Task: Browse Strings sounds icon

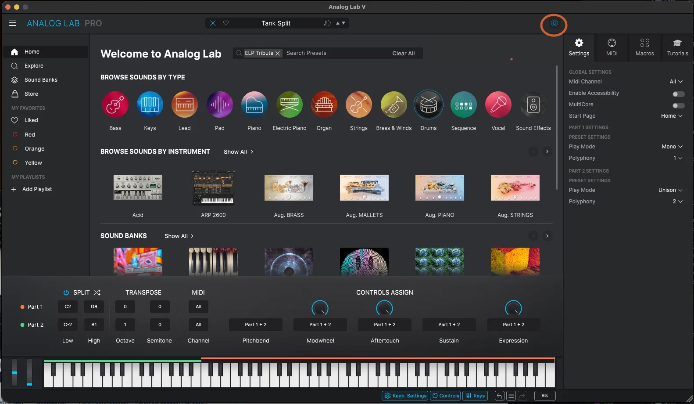Action: pyautogui.click(x=359, y=105)
